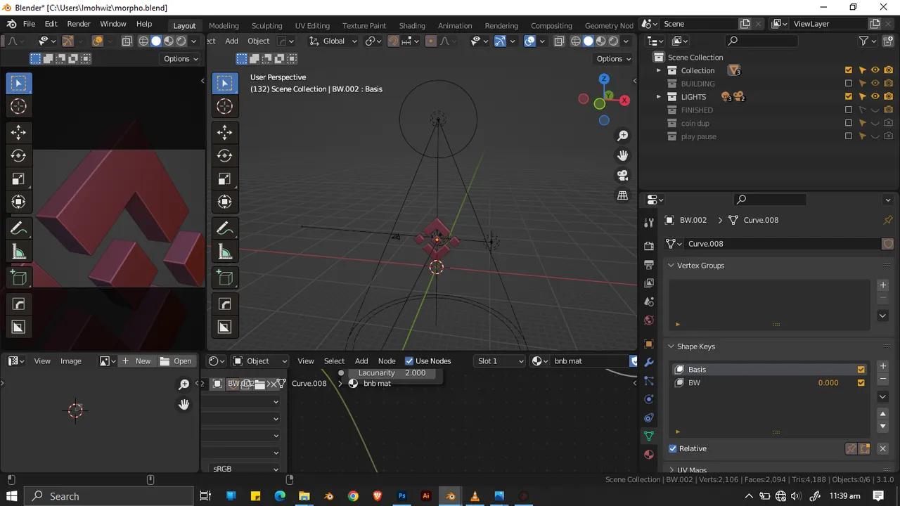Image resolution: width=900 pixels, height=506 pixels.
Task: Open the Node menu in node editor
Action: tap(387, 361)
